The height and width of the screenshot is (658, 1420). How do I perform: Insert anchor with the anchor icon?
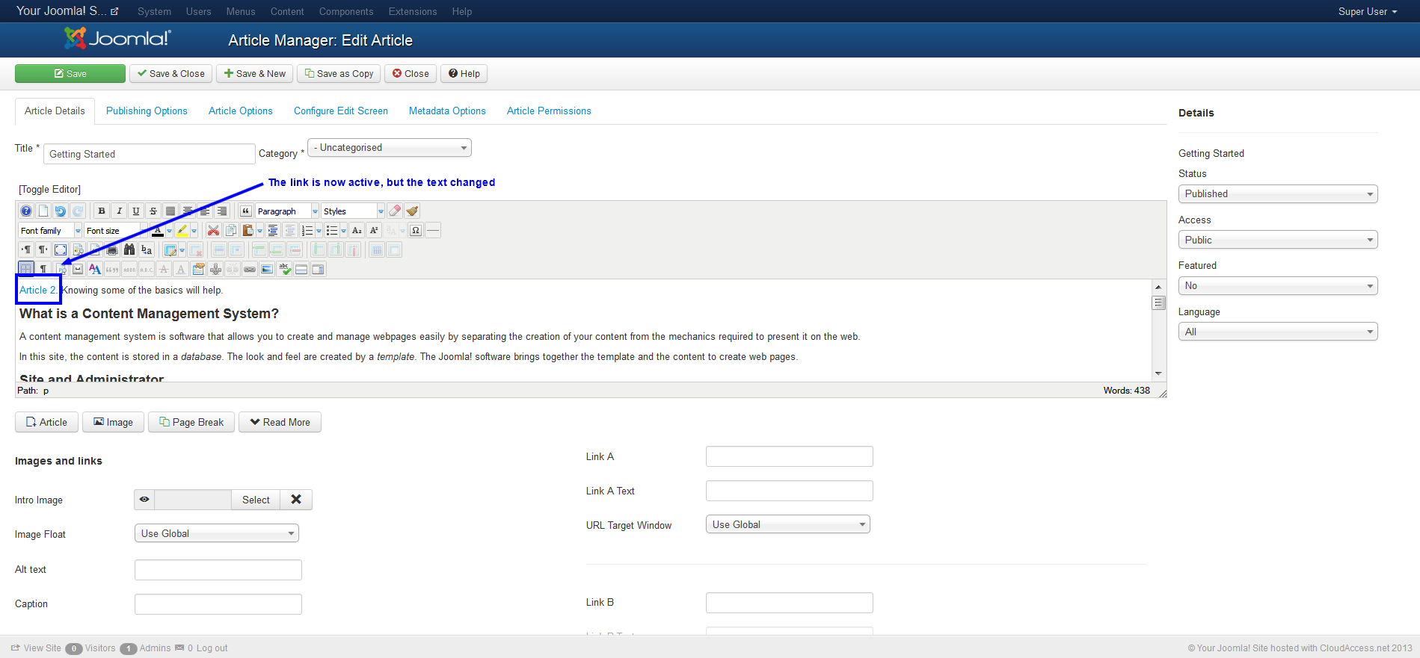pyautogui.click(x=215, y=270)
